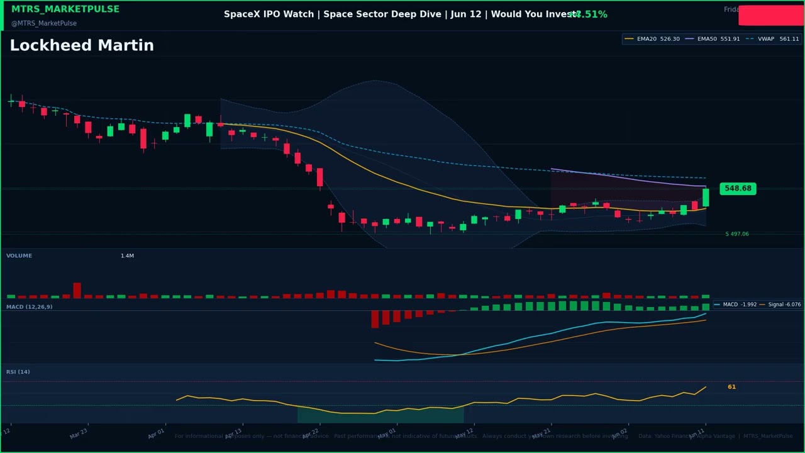Viewport: 805px width, 453px height.
Task: Select the $497.06 price level label
Action: click(x=737, y=234)
